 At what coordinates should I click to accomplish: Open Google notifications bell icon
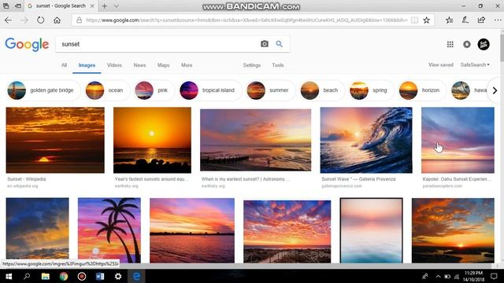click(x=467, y=44)
